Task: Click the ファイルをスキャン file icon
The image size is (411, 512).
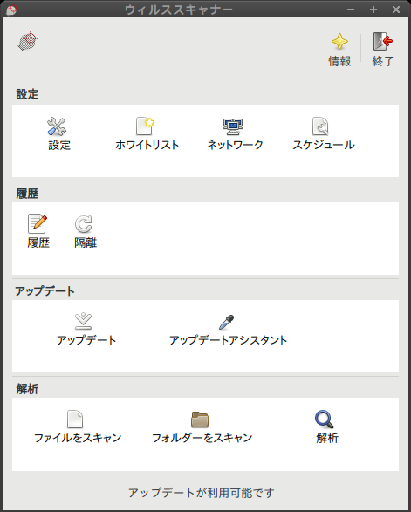Action: click(75, 420)
